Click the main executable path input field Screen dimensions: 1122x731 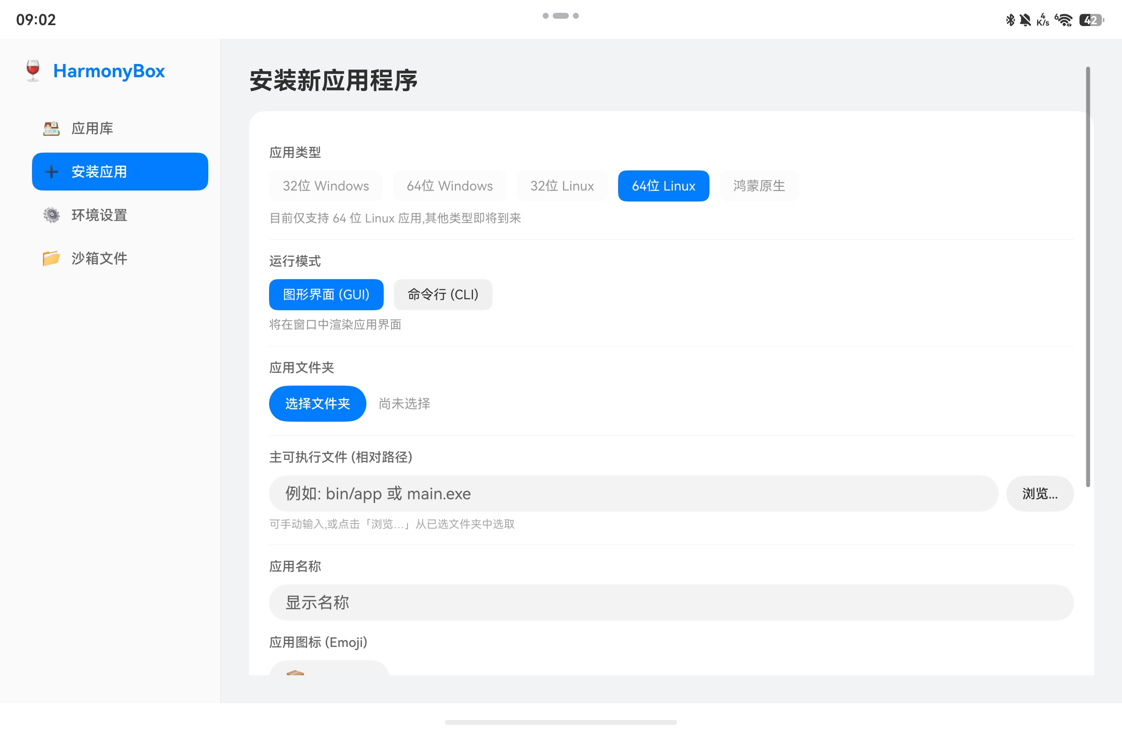pyautogui.click(x=634, y=494)
